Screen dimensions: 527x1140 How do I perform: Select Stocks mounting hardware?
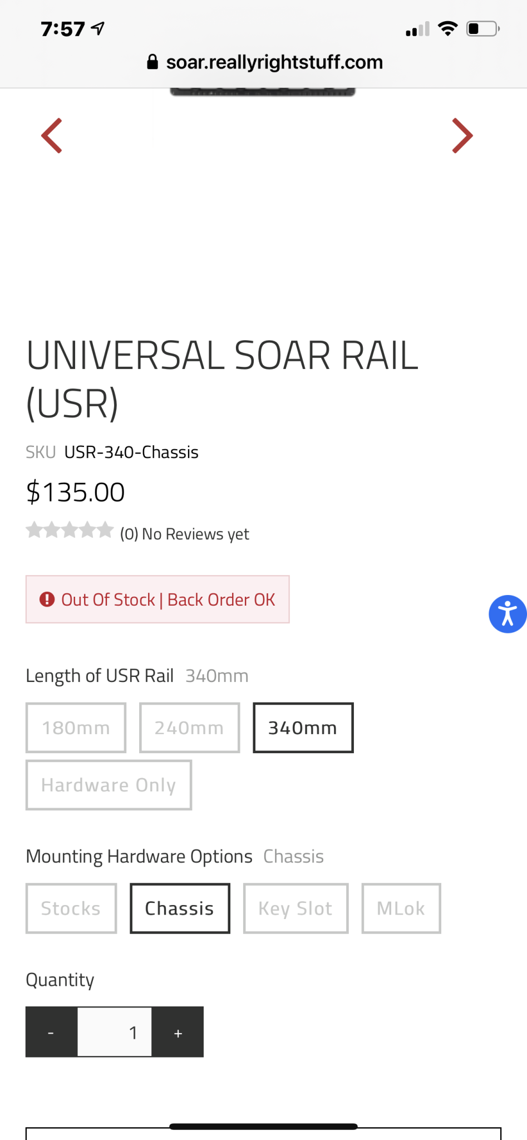71,908
